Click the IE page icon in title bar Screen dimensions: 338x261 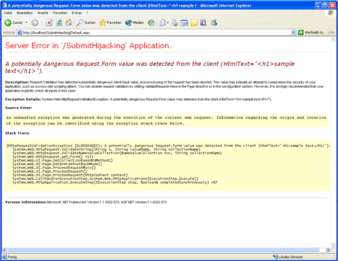coord(4,5)
